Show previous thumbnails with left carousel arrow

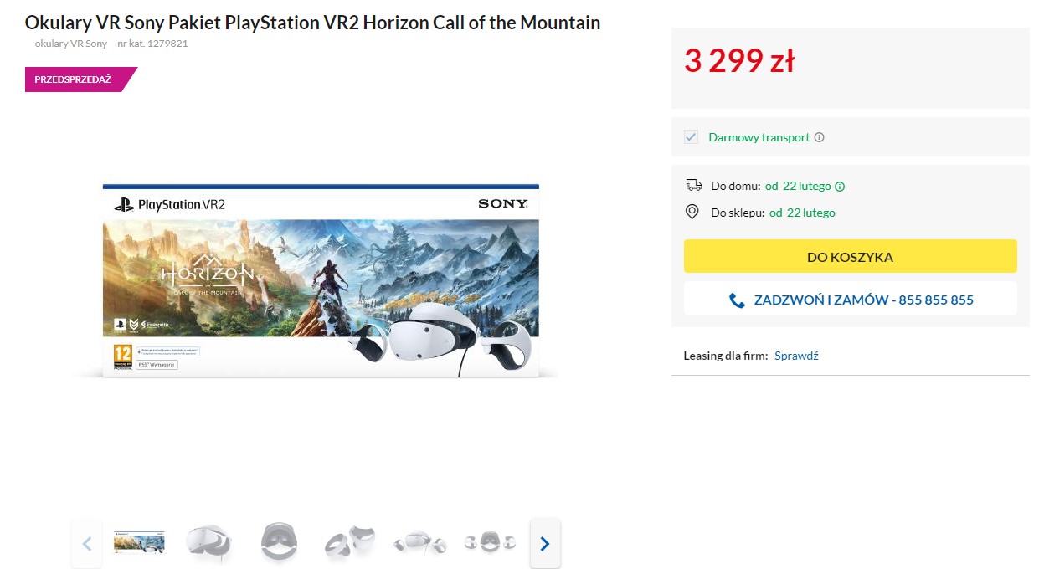pos(86,544)
